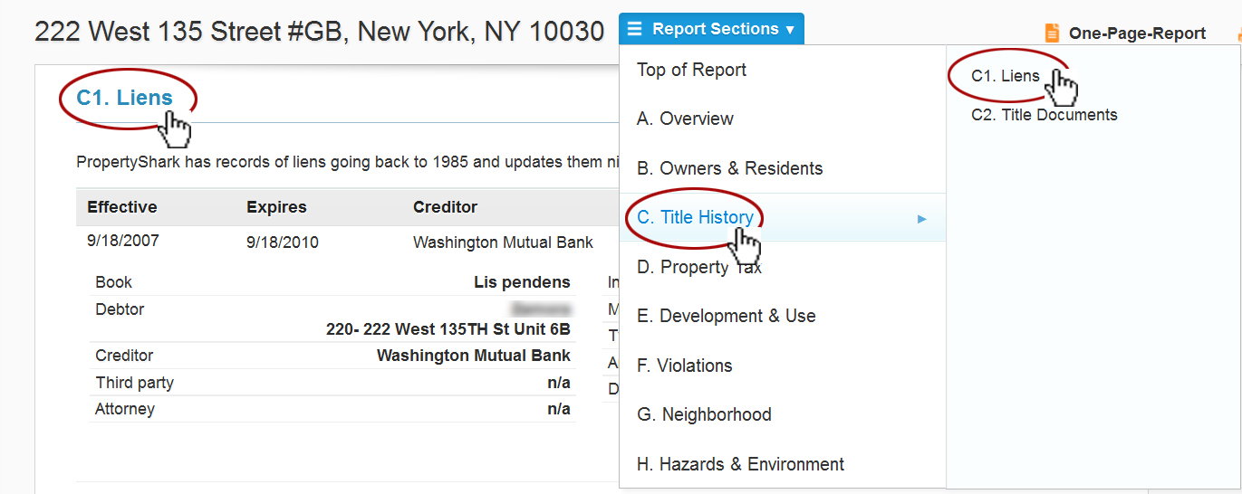Open the Report Sections dropdown caret
1242x494 pixels.
click(x=790, y=30)
